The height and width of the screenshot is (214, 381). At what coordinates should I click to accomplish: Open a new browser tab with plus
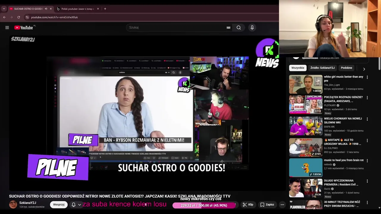coord(105,9)
